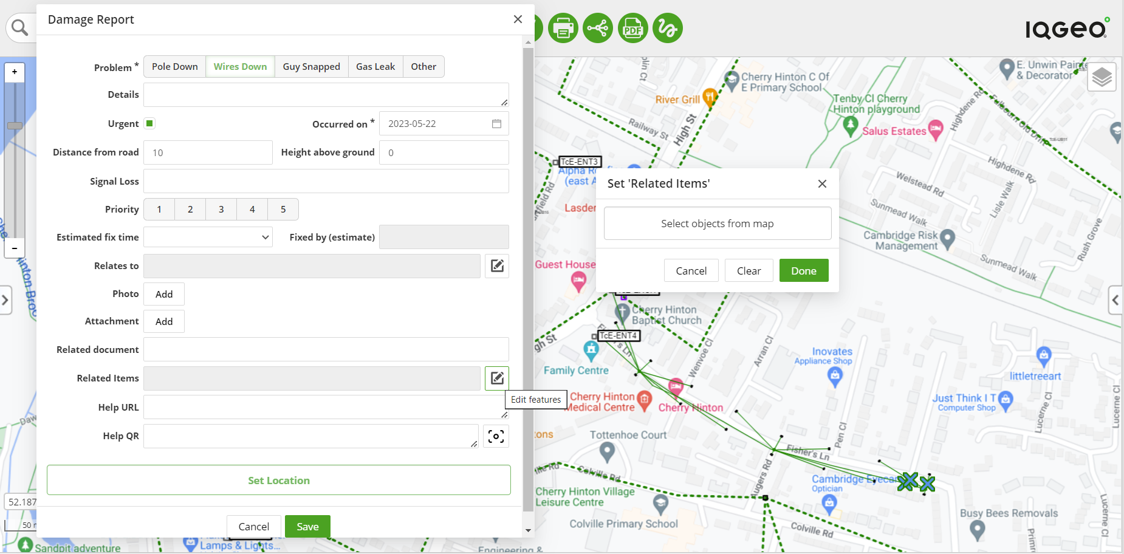
Task: Click the print icon in the toolbar
Action: pos(563,28)
